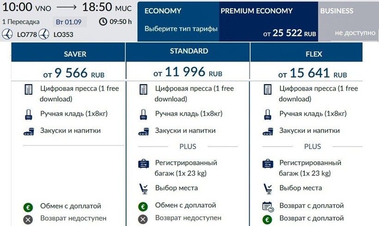Viewport: 379px width, 226px height.
Task: Open the Premium Economy fare tab
Action: click(268, 22)
